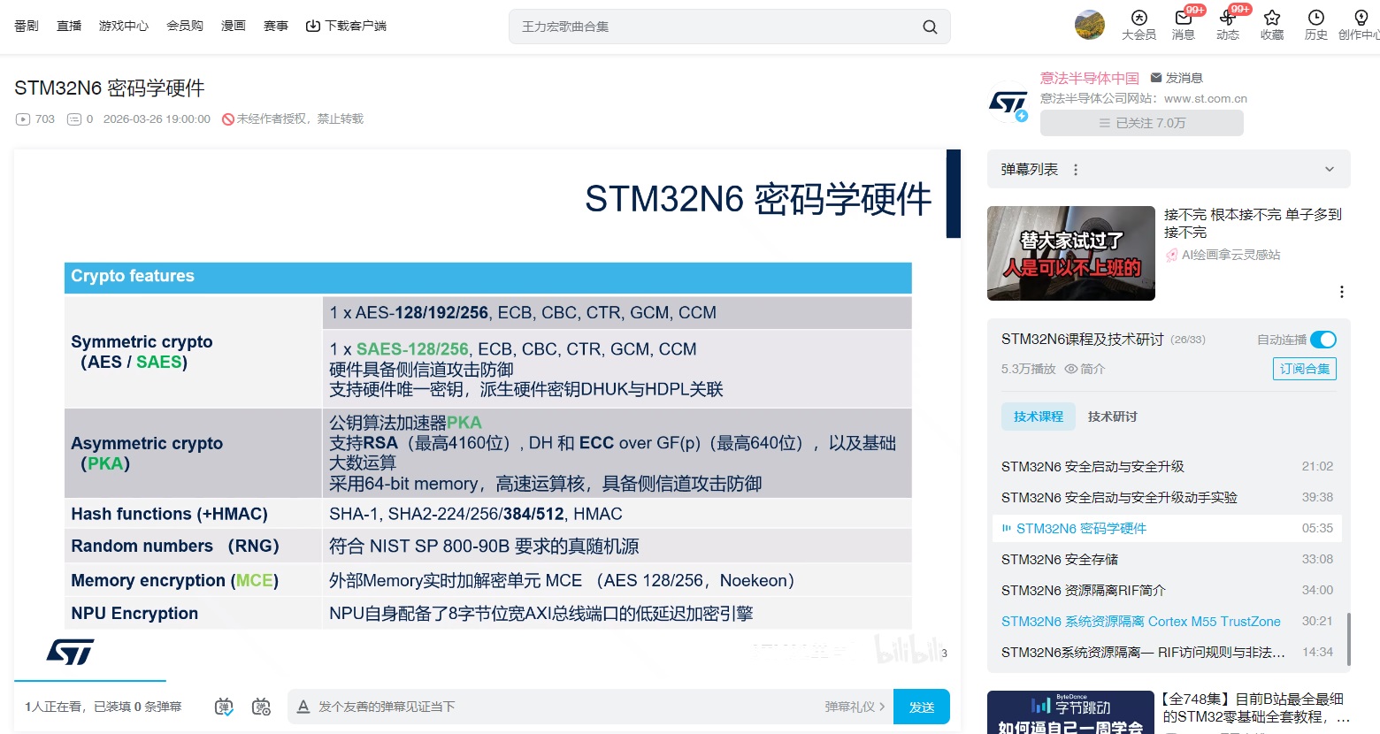Open the 消息 messages icon
The image size is (1380, 734).
(x=1183, y=19)
